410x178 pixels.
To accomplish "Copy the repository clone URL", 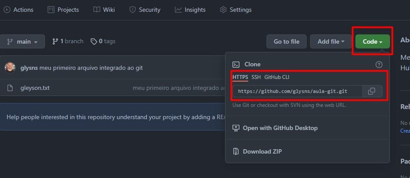I will point(372,91).
